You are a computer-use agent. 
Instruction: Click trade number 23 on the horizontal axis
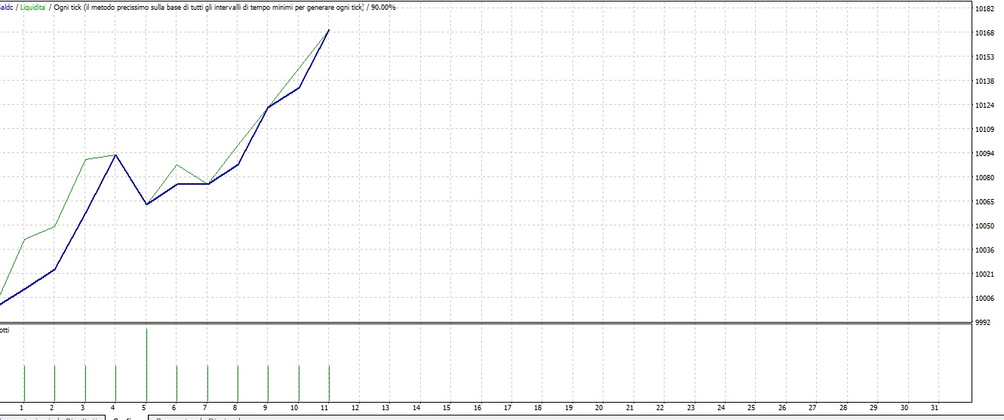point(690,407)
